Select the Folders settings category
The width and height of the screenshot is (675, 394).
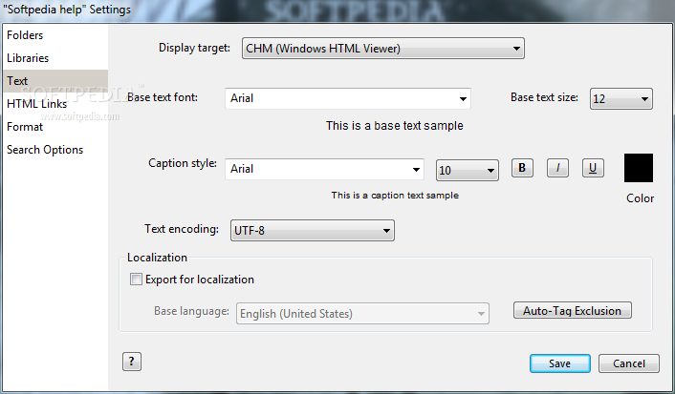[25, 35]
